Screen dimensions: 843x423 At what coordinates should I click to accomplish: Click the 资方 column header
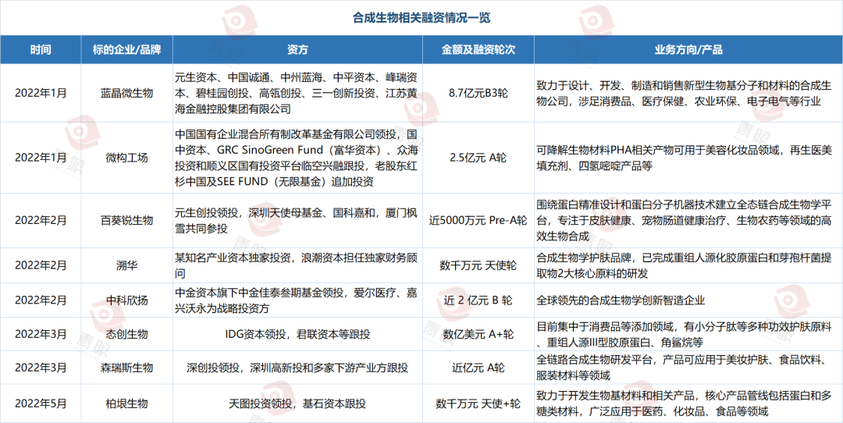click(297, 49)
